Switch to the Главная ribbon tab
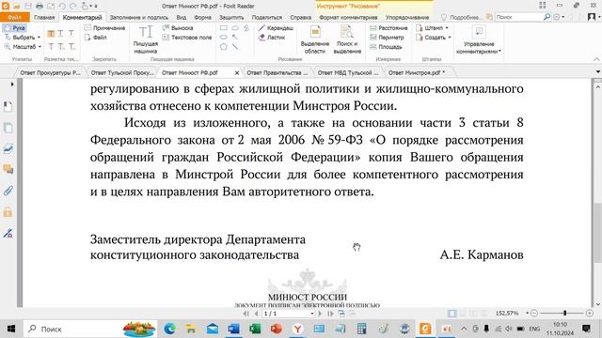Image resolution: width=602 pixels, height=338 pixels. [x=44, y=17]
